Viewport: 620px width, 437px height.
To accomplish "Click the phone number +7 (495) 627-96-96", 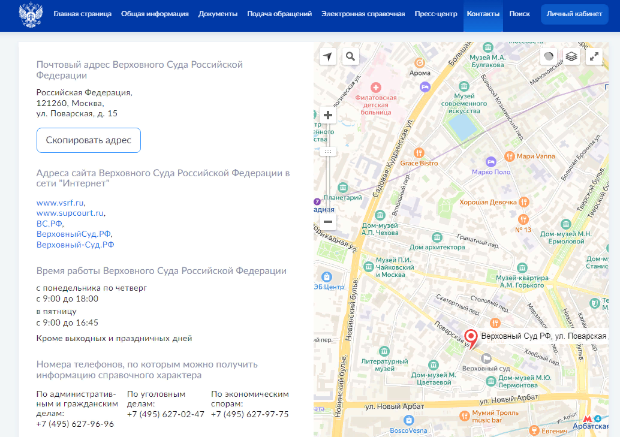I will point(75,424).
